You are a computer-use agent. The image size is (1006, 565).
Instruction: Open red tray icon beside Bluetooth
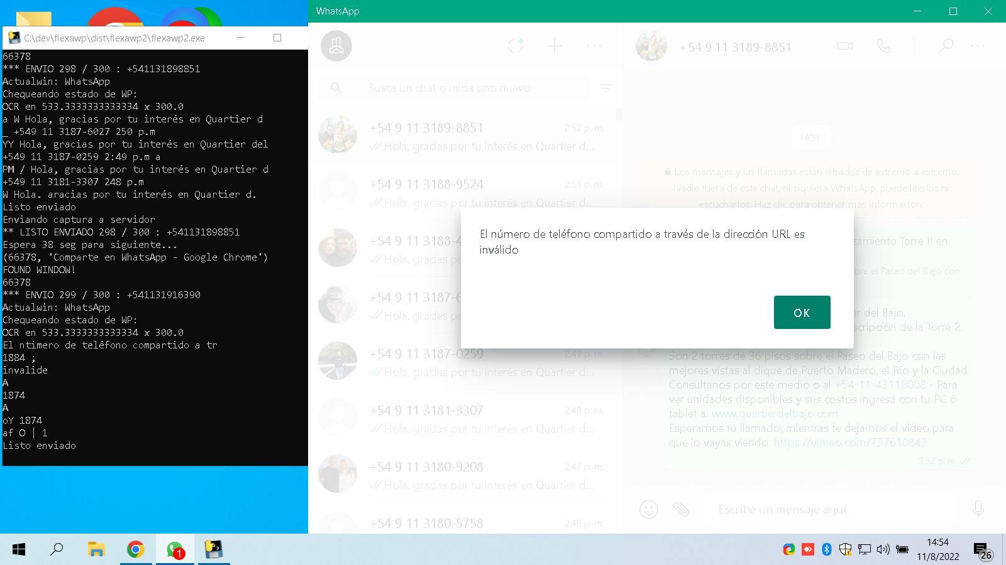coord(808,550)
